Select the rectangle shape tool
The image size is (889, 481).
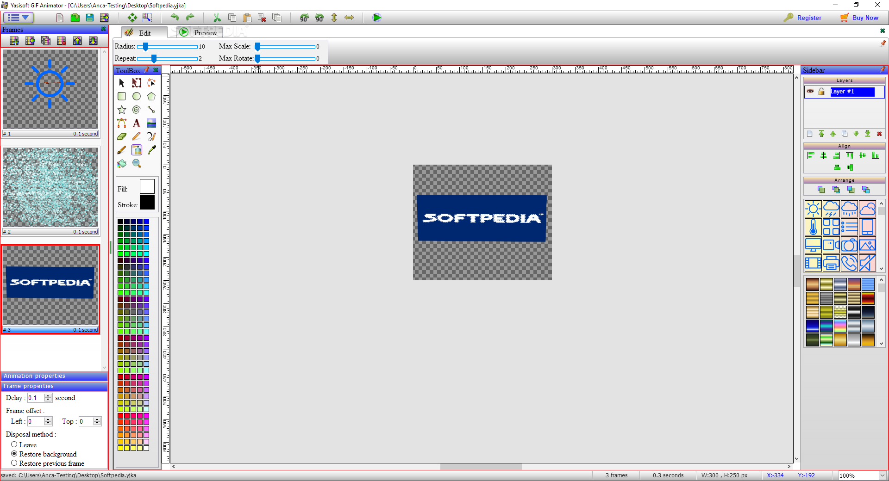[122, 96]
